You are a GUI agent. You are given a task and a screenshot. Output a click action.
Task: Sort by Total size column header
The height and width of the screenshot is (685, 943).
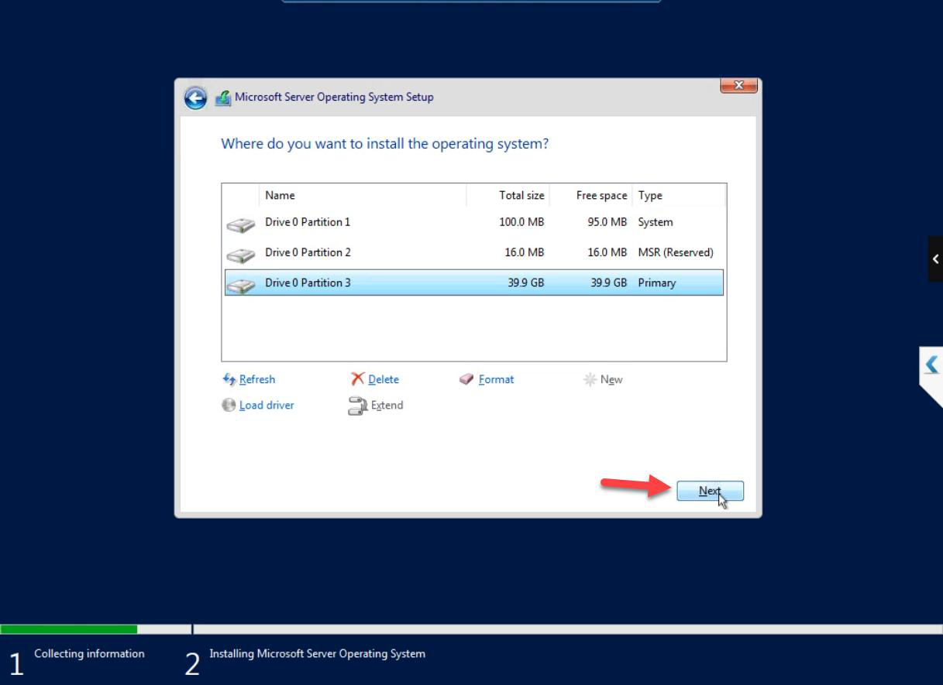pyautogui.click(x=508, y=196)
